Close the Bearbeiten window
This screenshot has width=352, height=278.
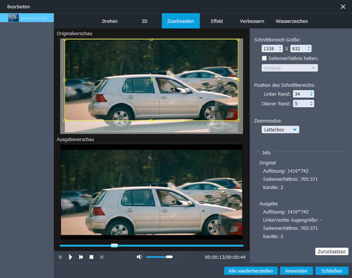(343, 6)
